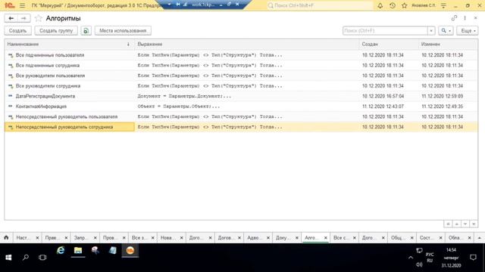The image size is (485, 272).
Task: Go to home page tab icon
Action: pos(6,237)
